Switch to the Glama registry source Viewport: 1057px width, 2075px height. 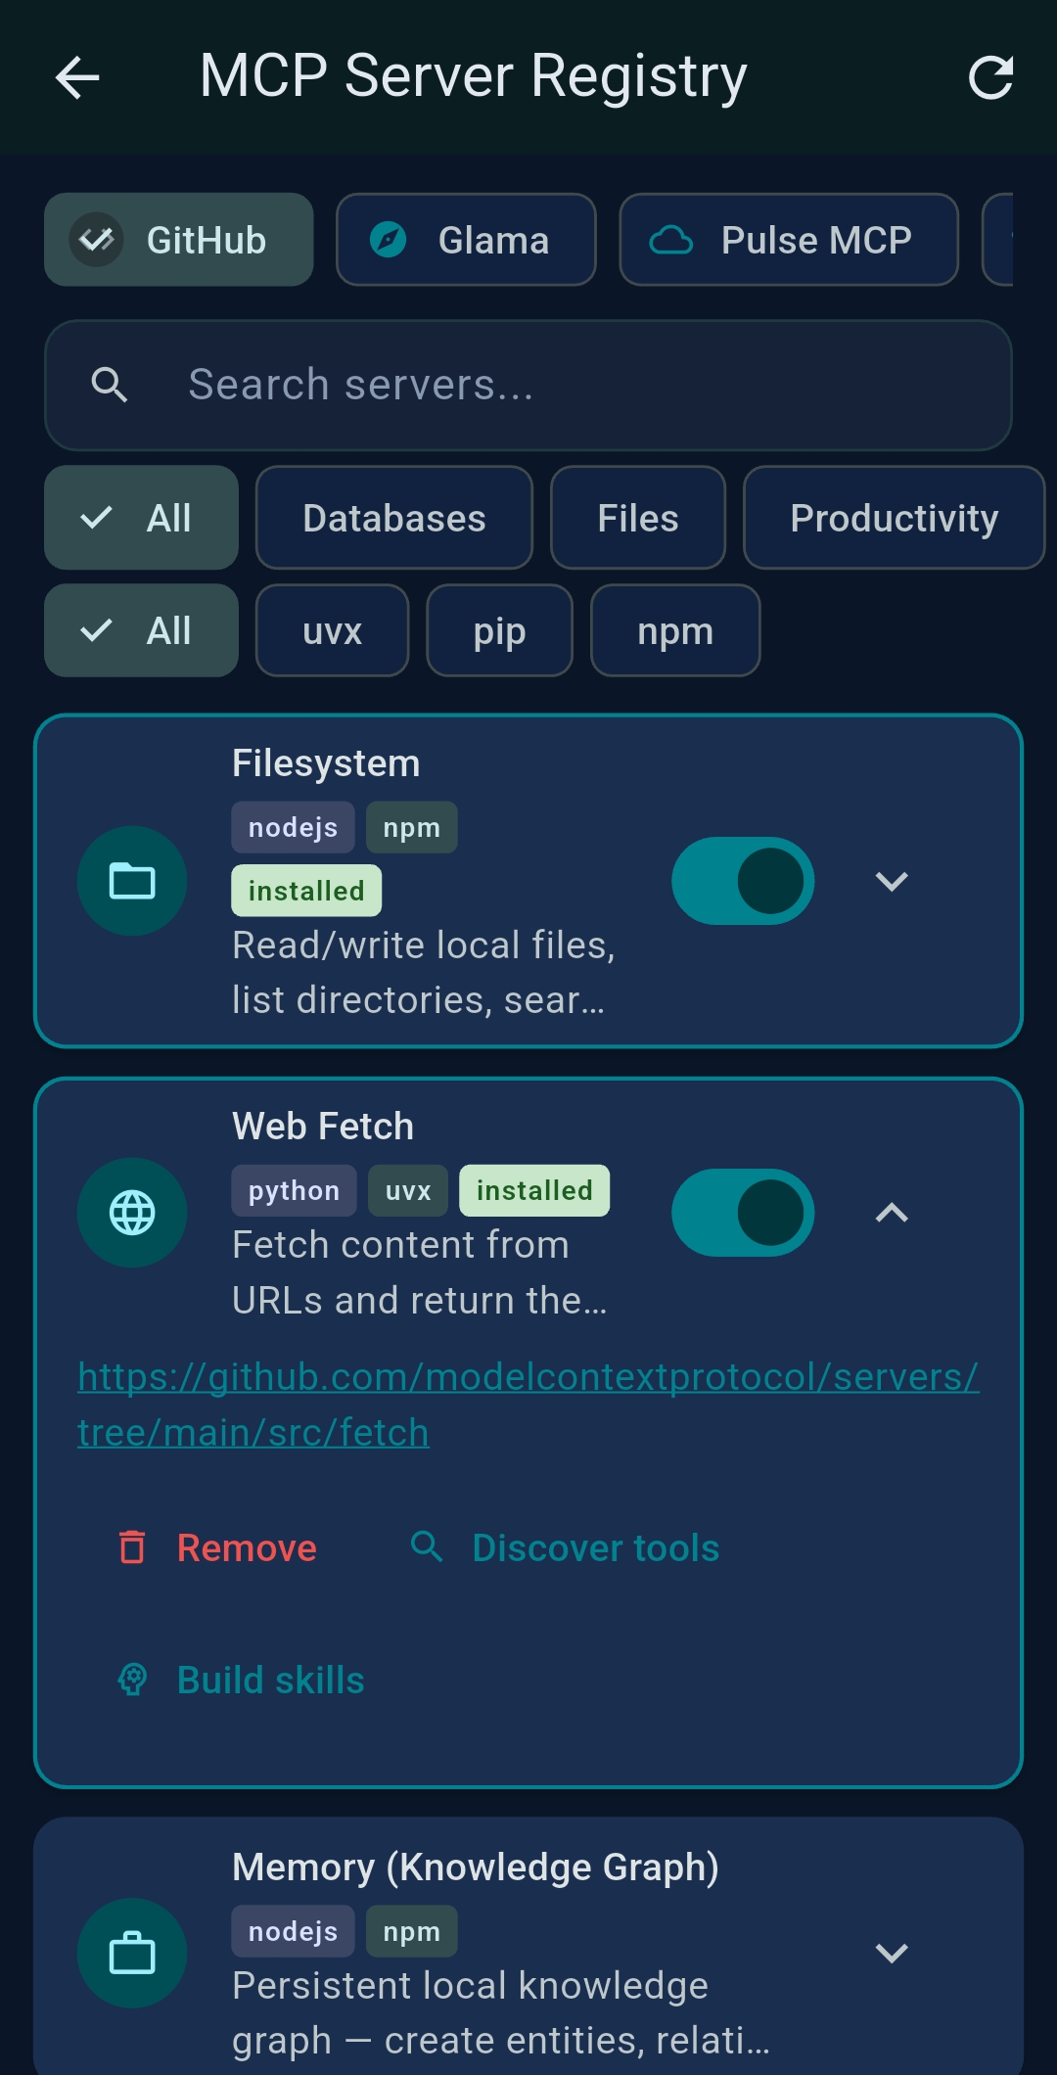coord(466,240)
